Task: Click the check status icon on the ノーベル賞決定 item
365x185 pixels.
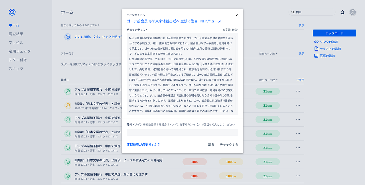Action: [x=68, y=162]
